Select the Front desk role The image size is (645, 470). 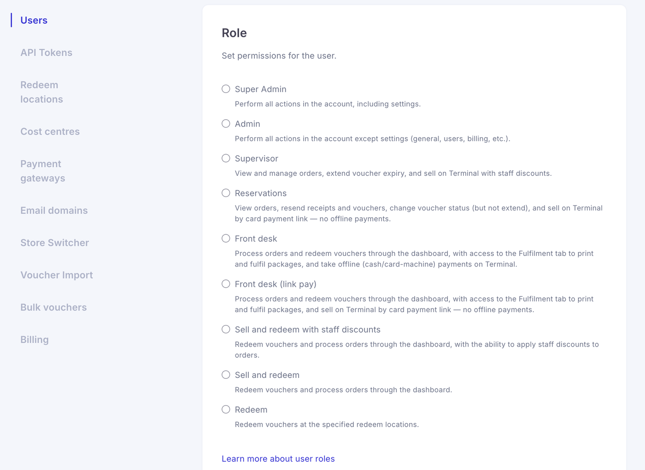pyautogui.click(x=226, y=238)
